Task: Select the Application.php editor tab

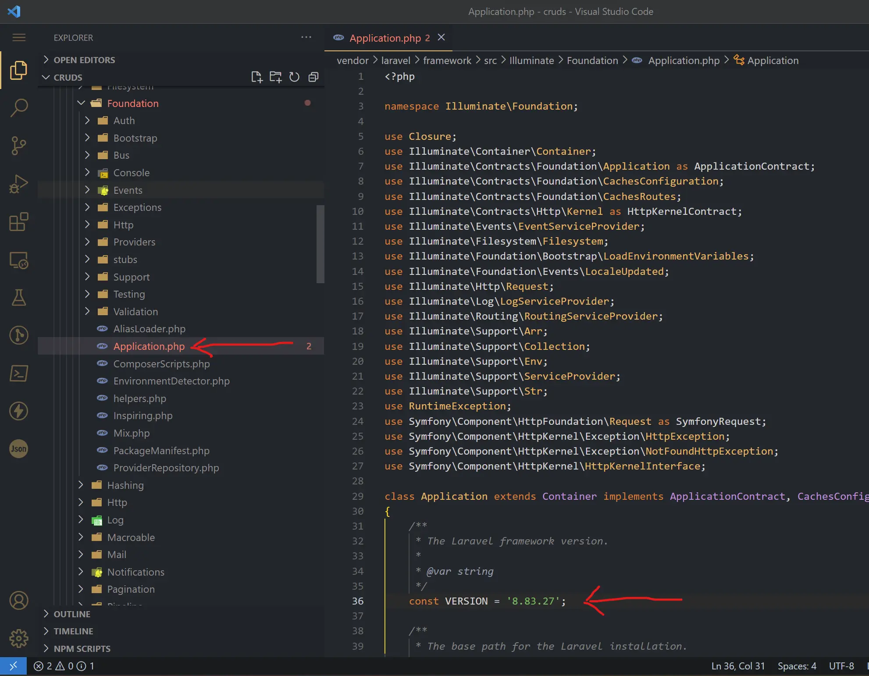Action: 385,38
